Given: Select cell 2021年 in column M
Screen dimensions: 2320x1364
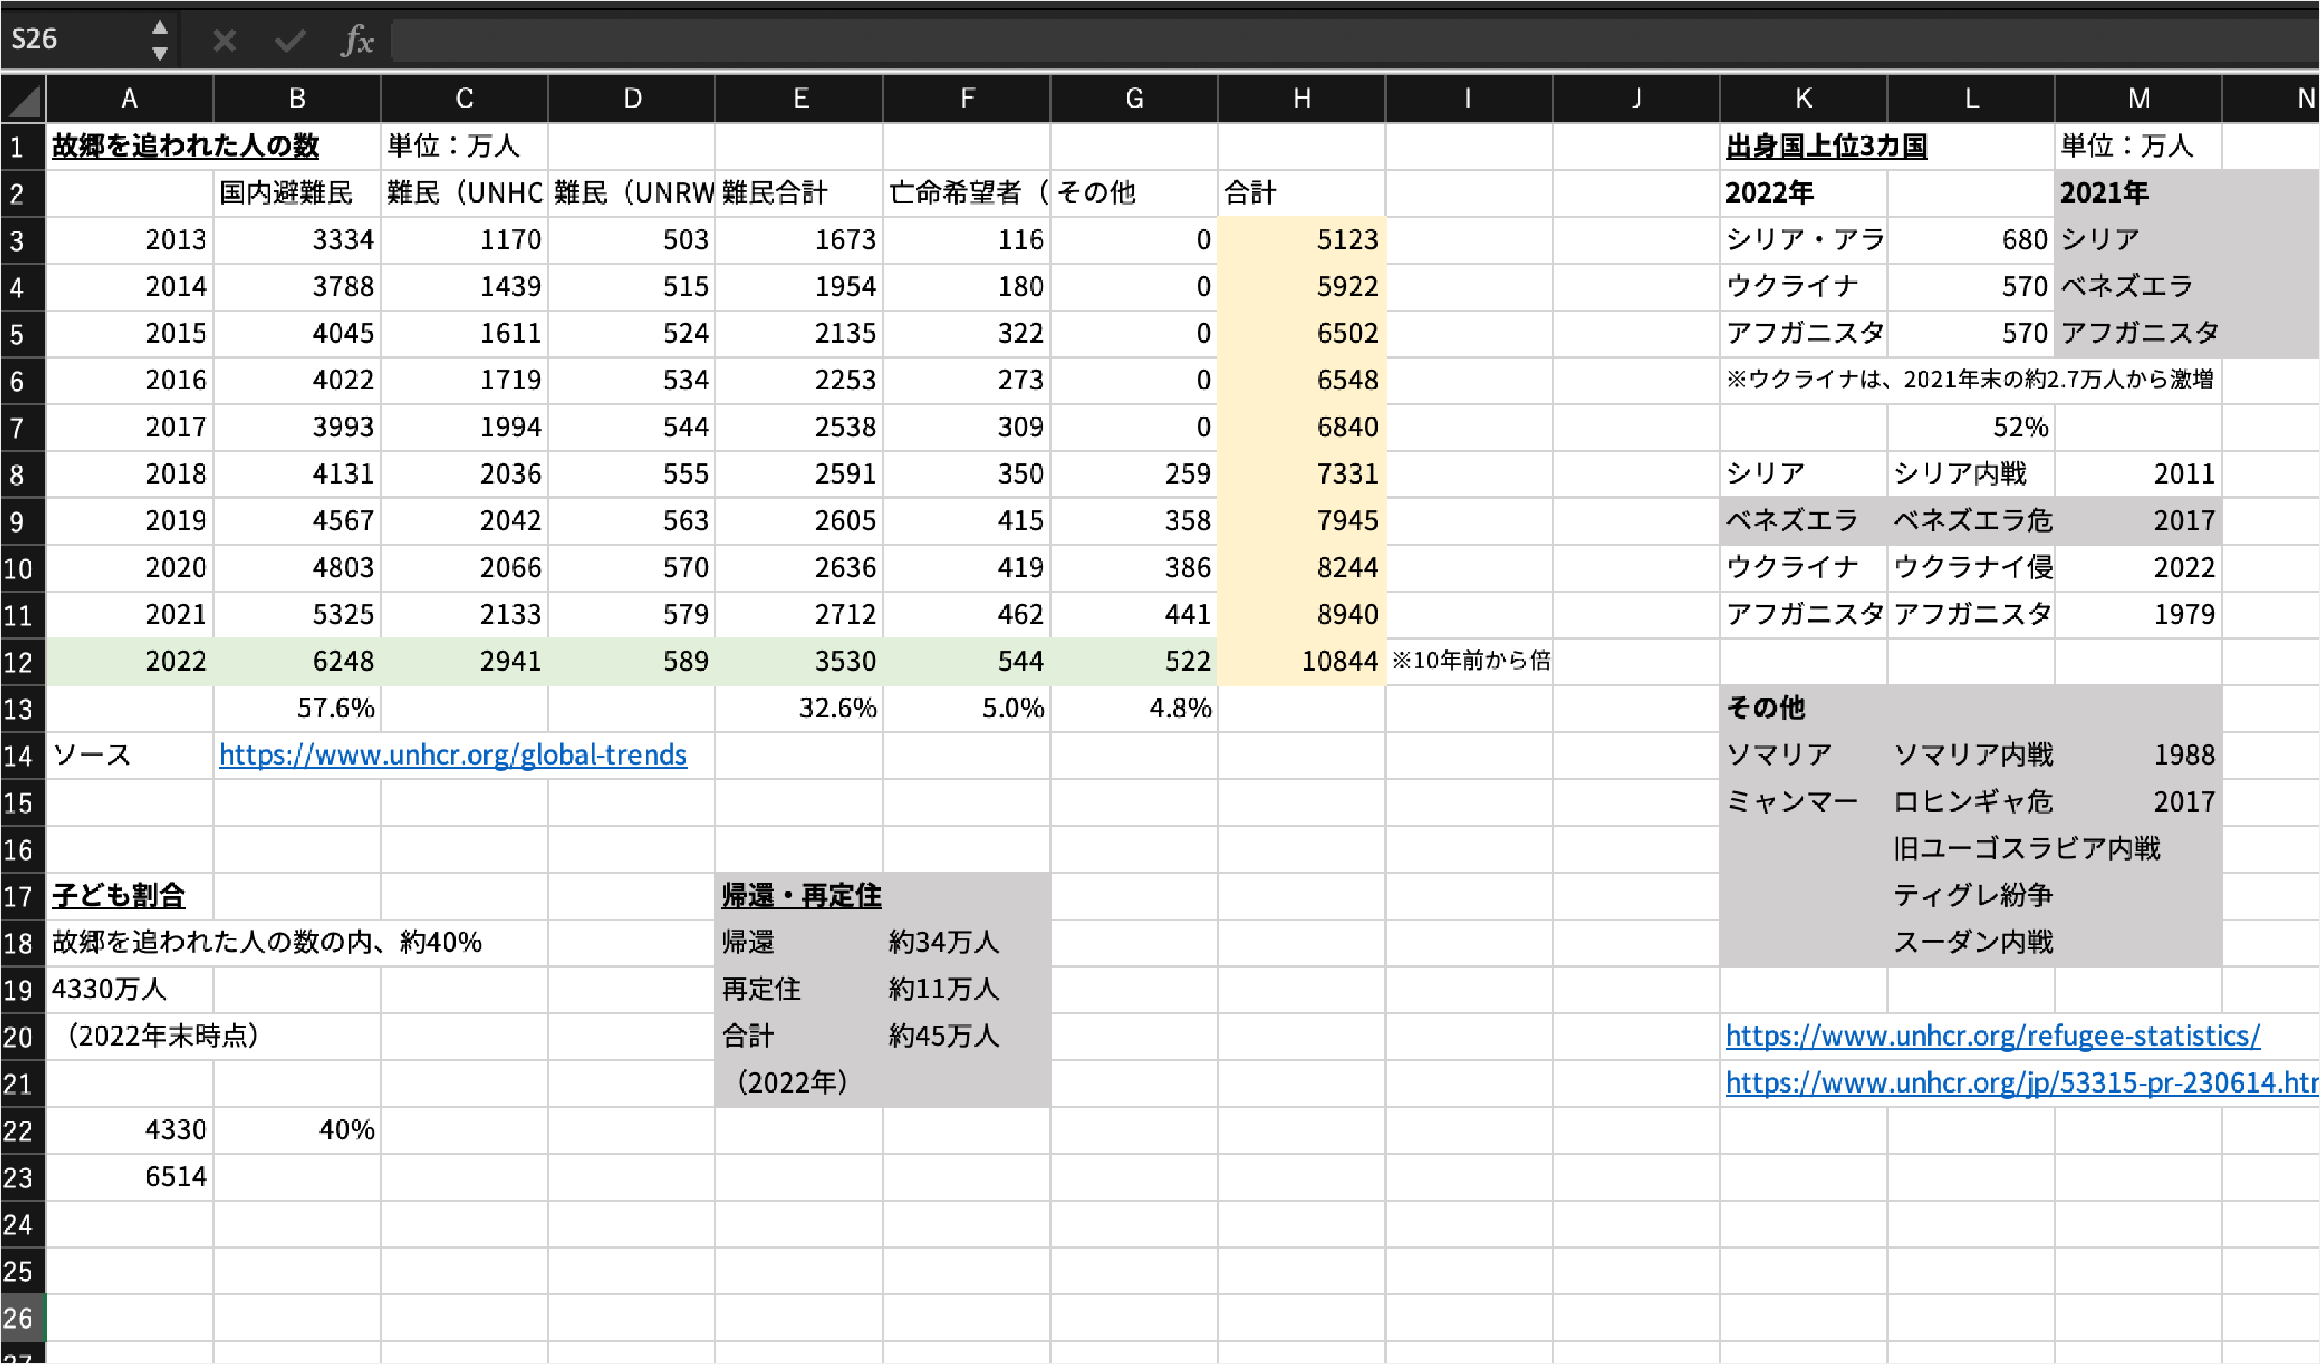Looking at the screenshot, I should click(x=2138, y=193).
